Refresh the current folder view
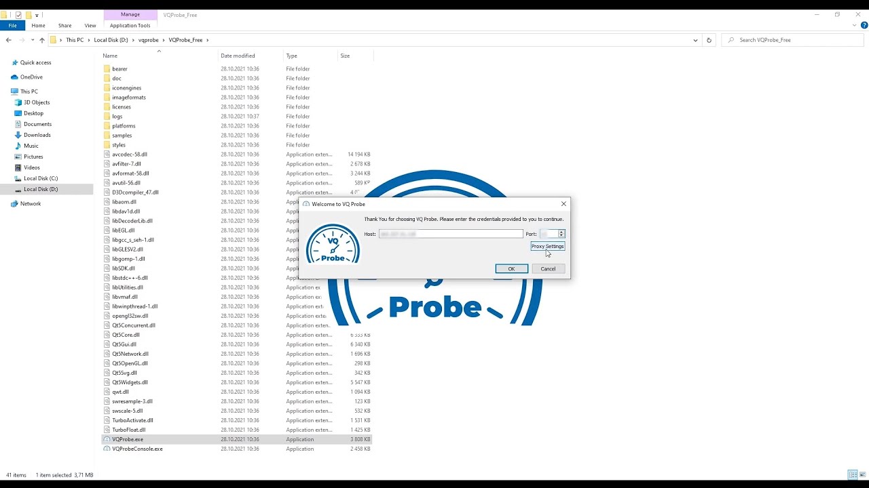The height and width of the screenshot is (488, 869). 709,40
